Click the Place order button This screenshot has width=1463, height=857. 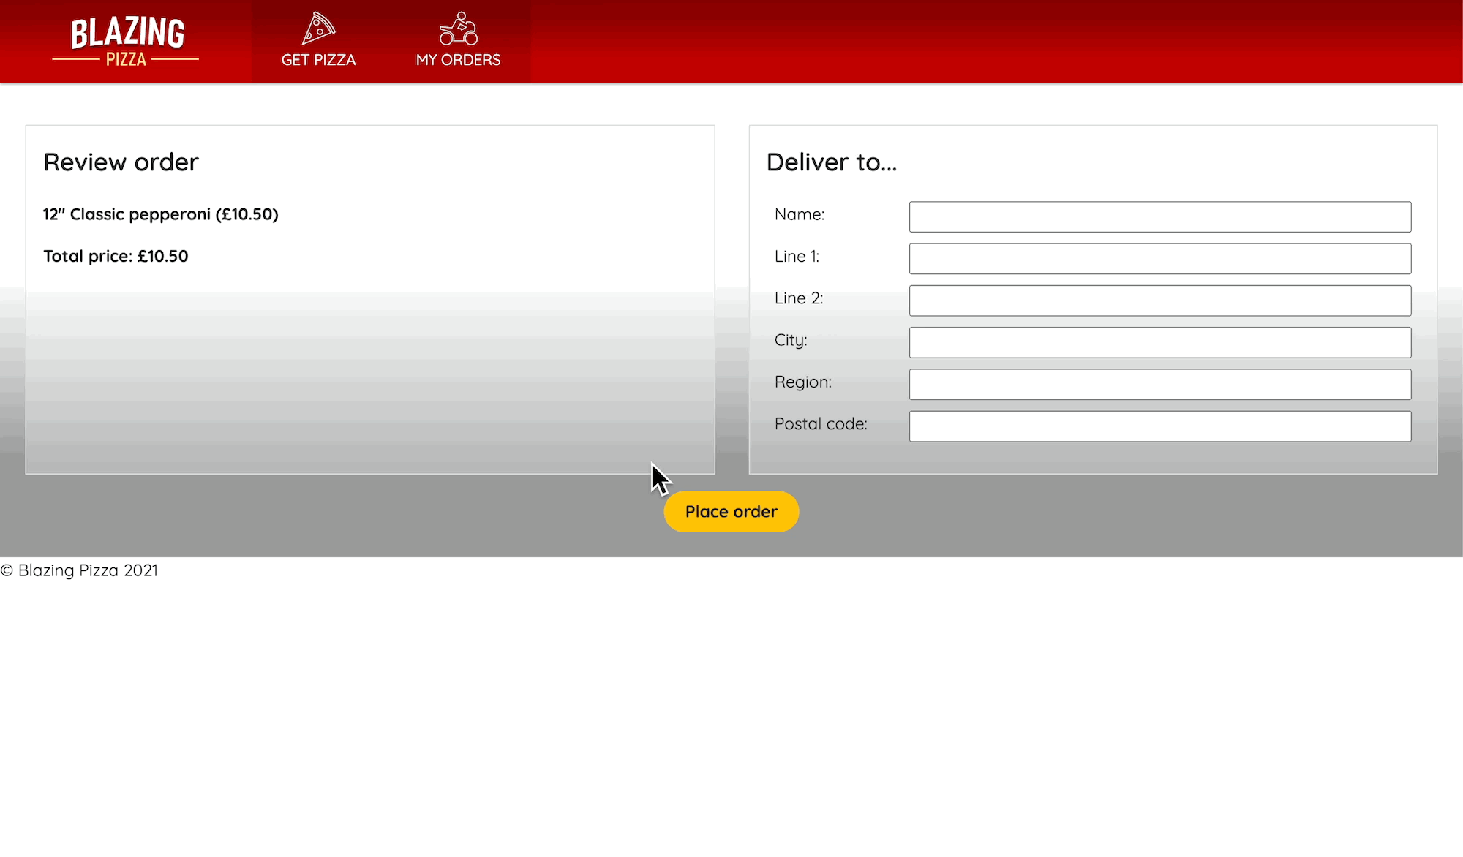[731, 512]
